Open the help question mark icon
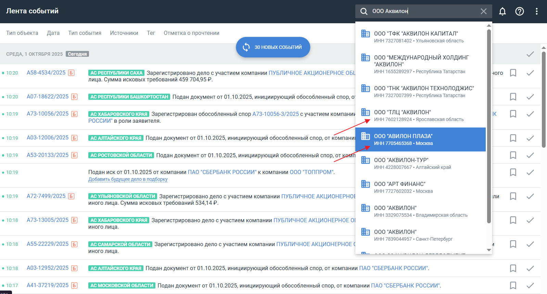This screenshot has width=547, height=294. (519, 11)
